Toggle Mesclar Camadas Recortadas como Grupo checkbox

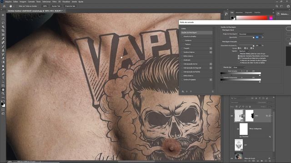point(239,56)
